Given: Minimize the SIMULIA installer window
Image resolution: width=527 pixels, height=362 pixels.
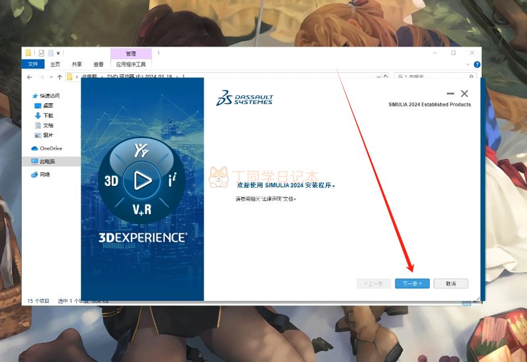Looking at the screenshot, I should coord(450,95).
